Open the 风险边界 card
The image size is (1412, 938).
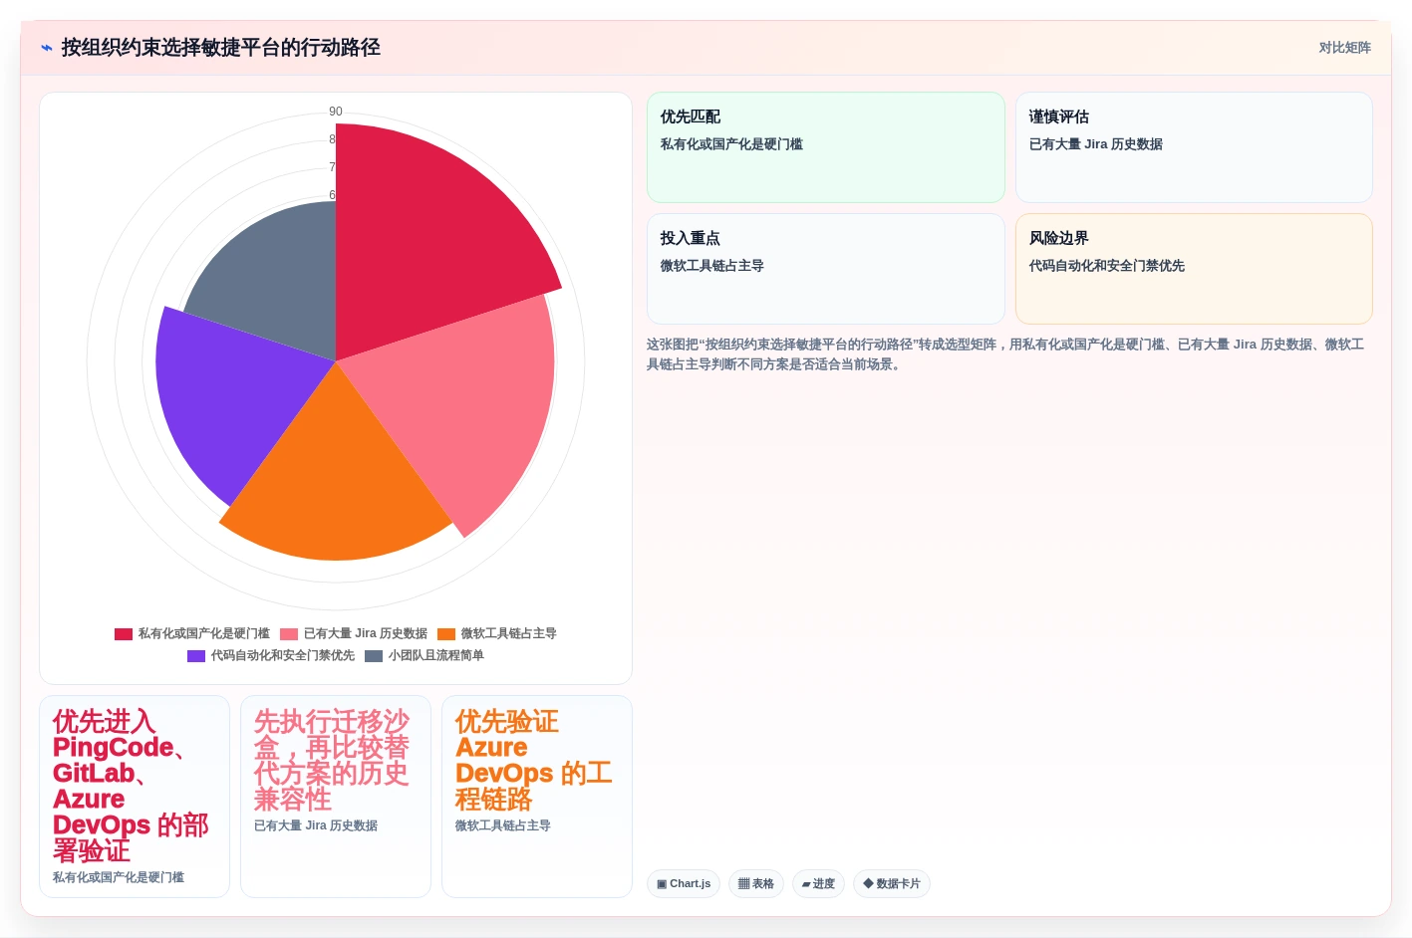(x=1194, y=269)
